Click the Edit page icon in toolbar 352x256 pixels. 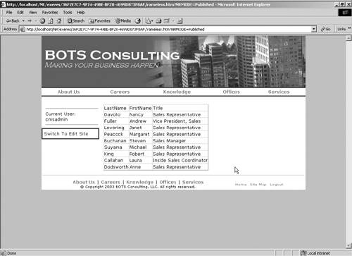(167, 21)
